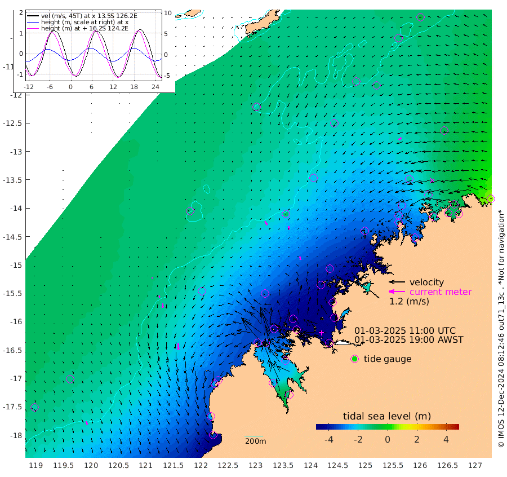This screenshot has width=507, height=477.
Task: Click the '4' colorbar tick label
Action: (446, 439)
